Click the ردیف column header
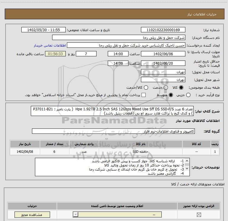This screenshot has height=221, width=228. pyautogui.click(x=215, y=144)
